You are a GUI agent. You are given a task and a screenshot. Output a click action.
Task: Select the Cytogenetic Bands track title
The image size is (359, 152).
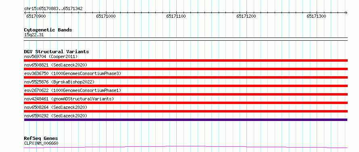click(48, 30)
